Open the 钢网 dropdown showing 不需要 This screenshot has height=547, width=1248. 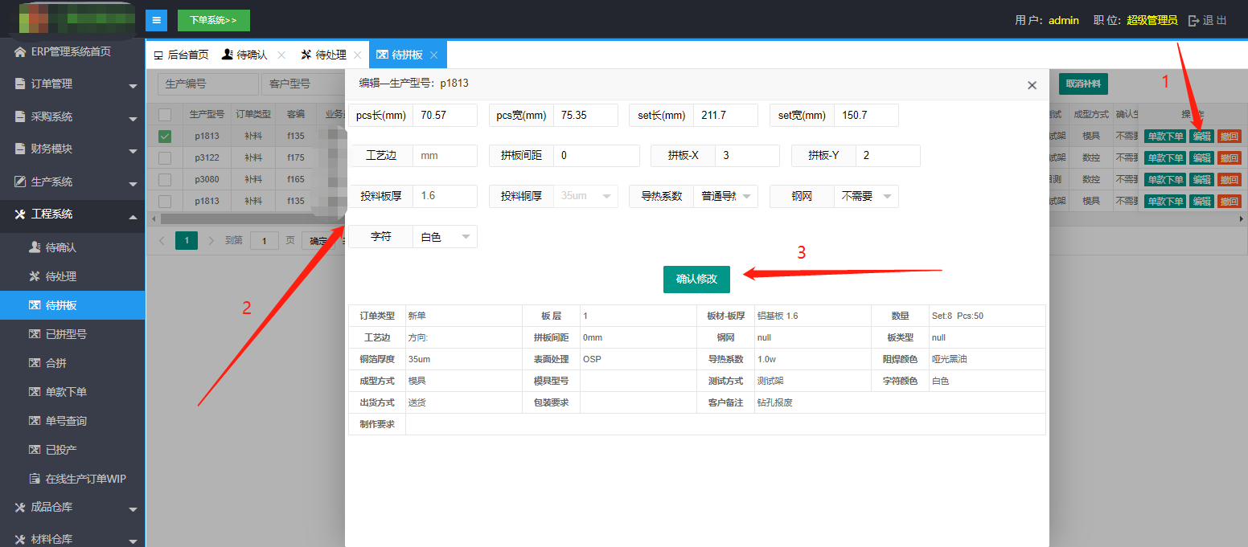pyautogui.click(x=866, y=196)
